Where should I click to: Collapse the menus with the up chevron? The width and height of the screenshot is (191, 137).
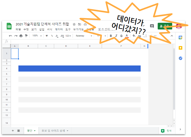coord(172,36)
